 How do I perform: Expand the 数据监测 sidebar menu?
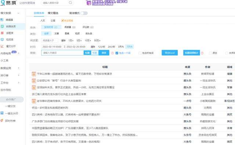[19, 68]
